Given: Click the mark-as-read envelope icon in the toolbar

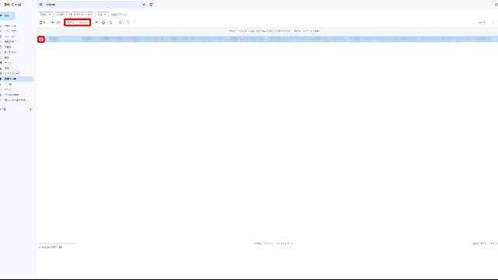Looking at the screenshot, I should point(96,23).
